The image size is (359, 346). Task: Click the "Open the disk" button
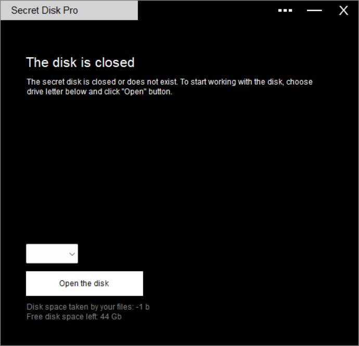pos(84,284)
